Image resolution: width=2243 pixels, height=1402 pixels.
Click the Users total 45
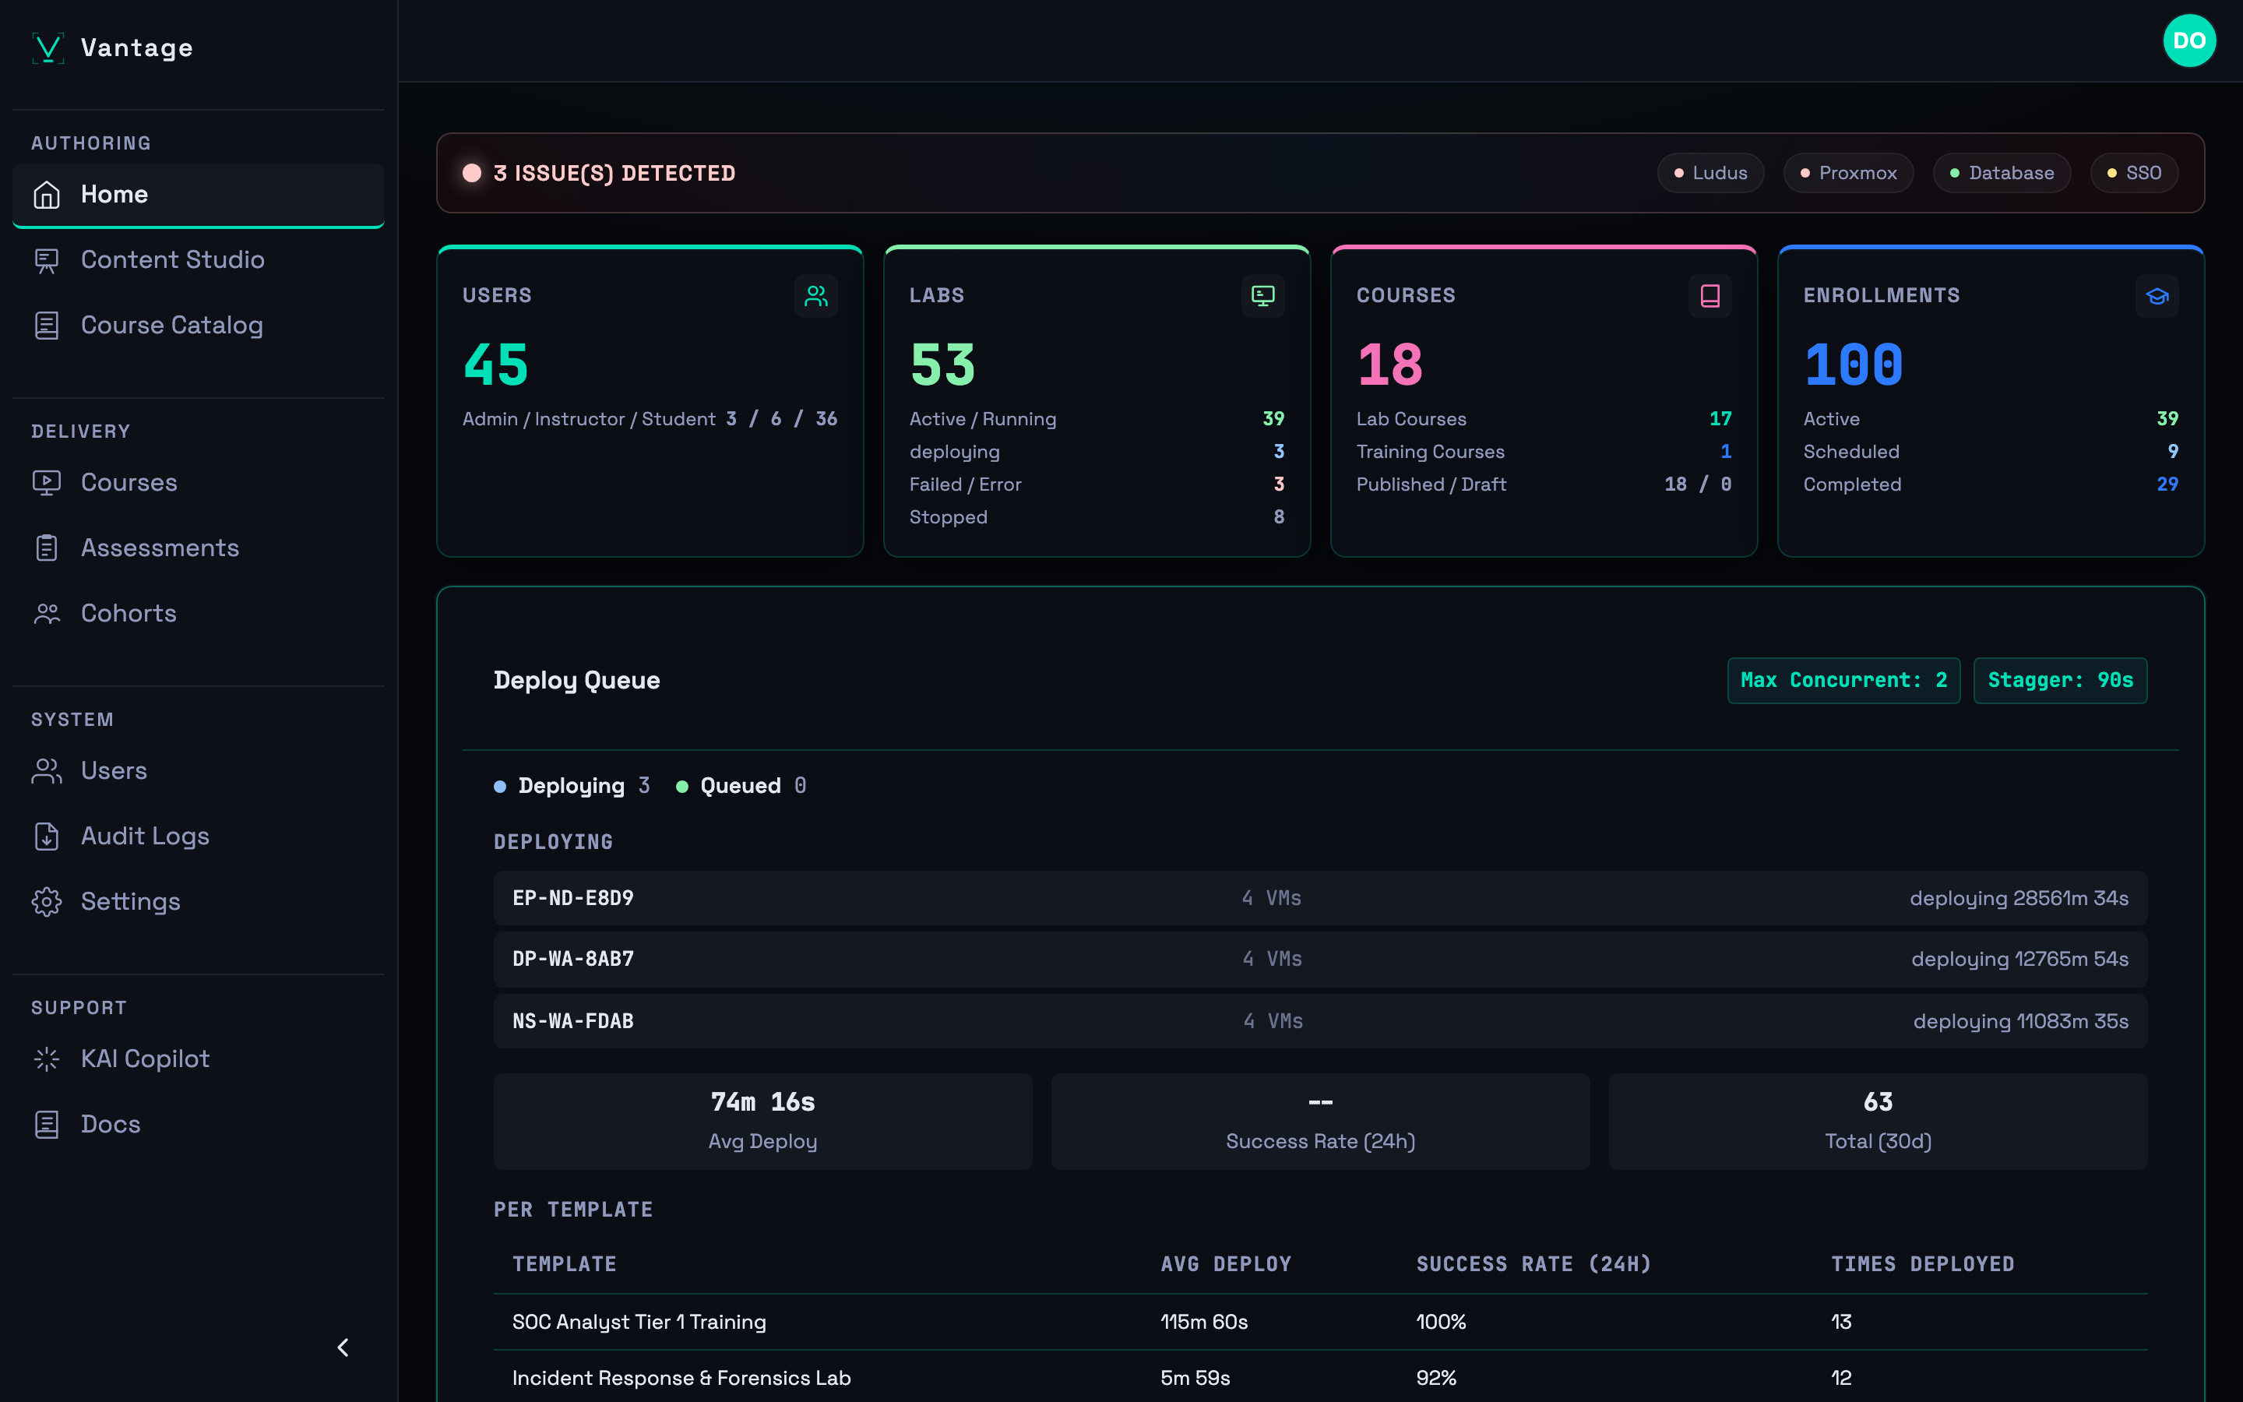[496, 365]
